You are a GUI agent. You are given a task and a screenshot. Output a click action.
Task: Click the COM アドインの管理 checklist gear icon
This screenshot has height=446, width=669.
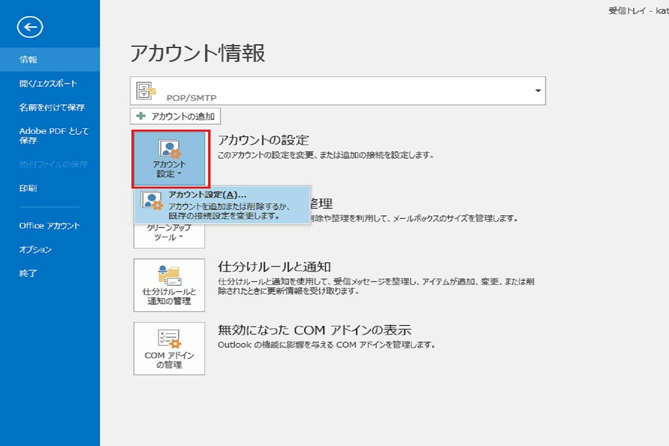click(x=169, y=339)
